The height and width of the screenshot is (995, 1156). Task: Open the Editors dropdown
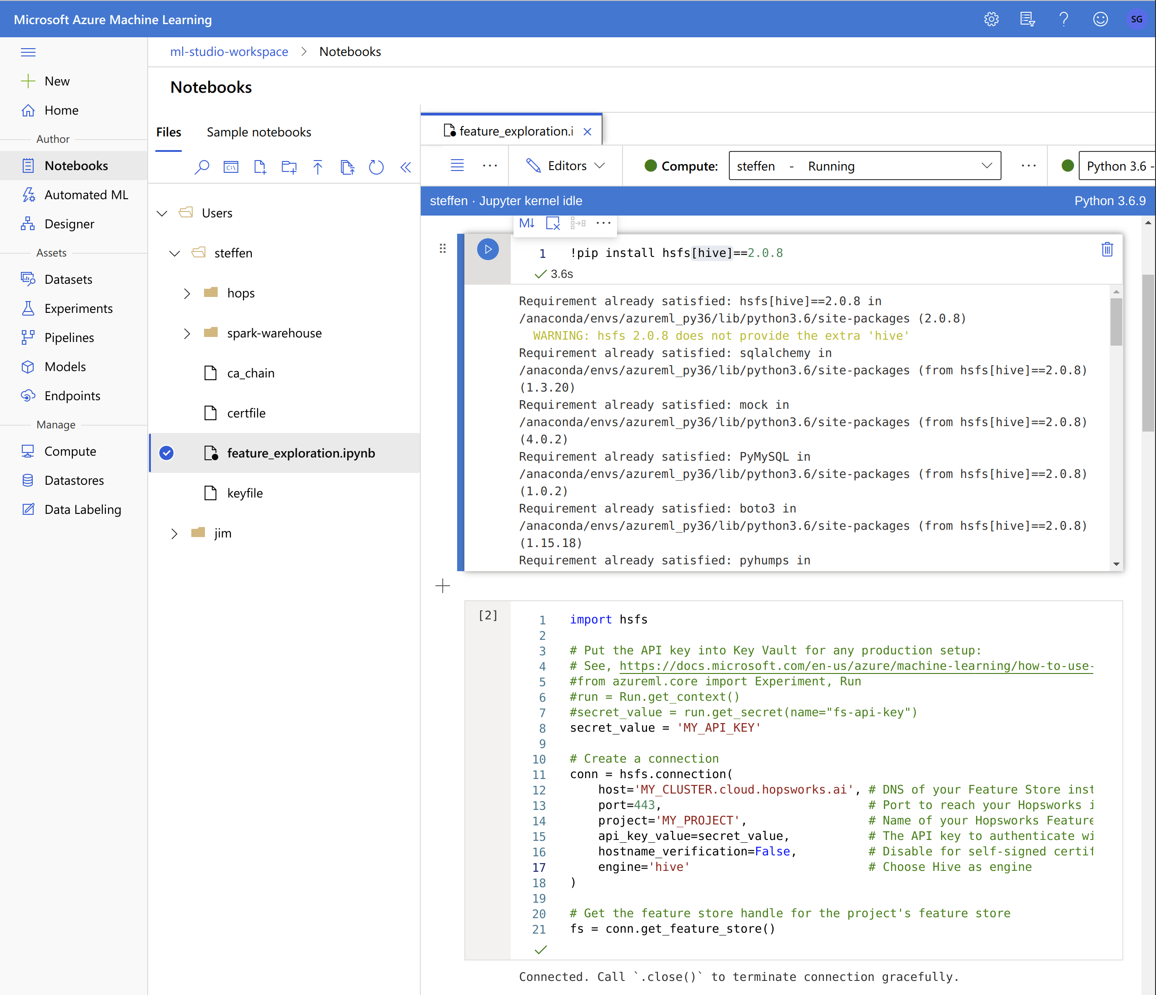[566, 165]
